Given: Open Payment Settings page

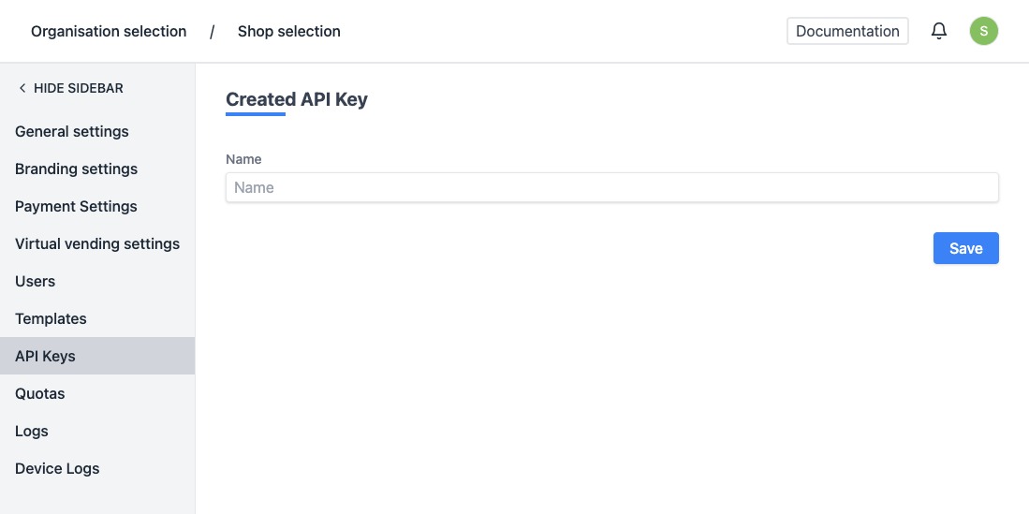Looking at the screenshot, I should point(76,206).
